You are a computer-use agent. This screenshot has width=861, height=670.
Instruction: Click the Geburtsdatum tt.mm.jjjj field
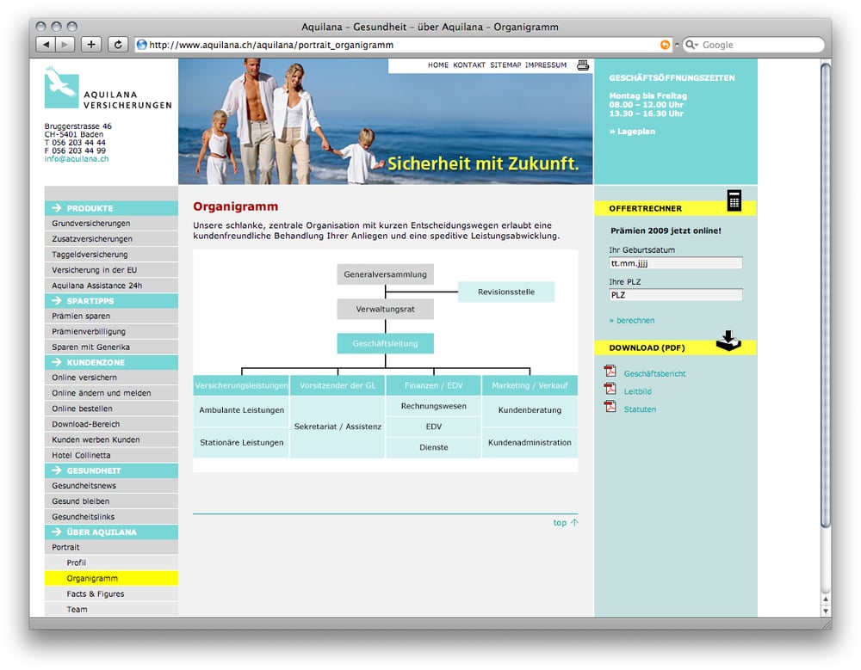pos(675,263)
